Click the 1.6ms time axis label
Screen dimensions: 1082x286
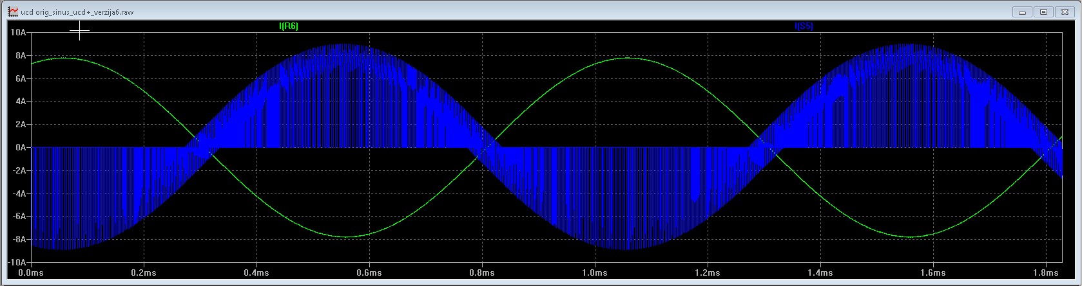pyautogui.click(x=933, y=273)
